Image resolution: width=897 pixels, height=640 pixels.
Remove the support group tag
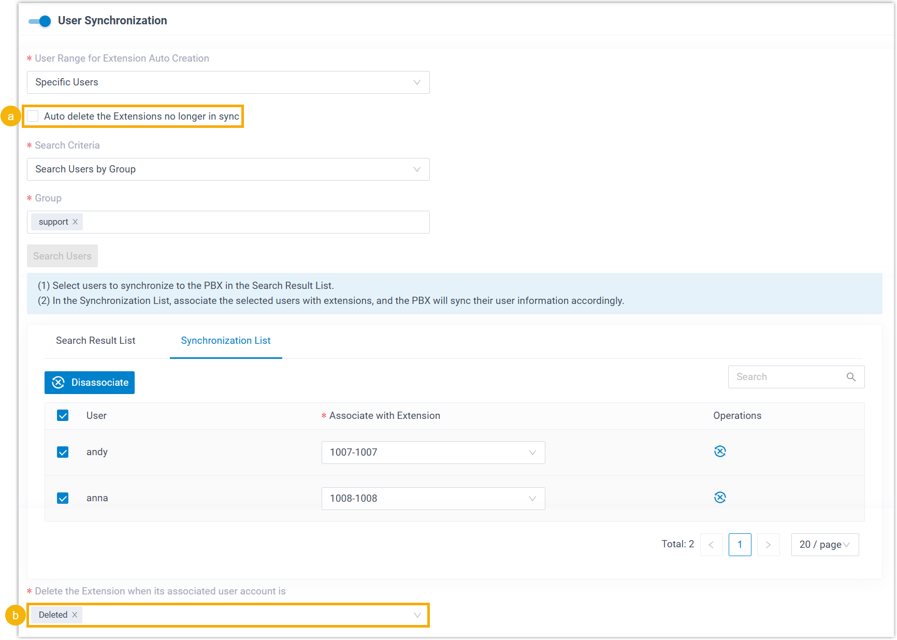pos(75,222)
